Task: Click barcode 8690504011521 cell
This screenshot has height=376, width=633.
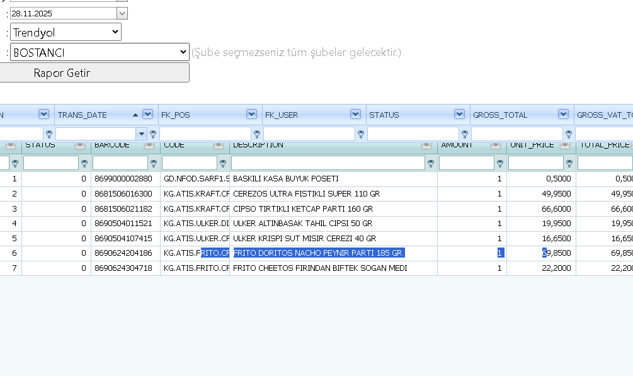Action: (125, 224)
